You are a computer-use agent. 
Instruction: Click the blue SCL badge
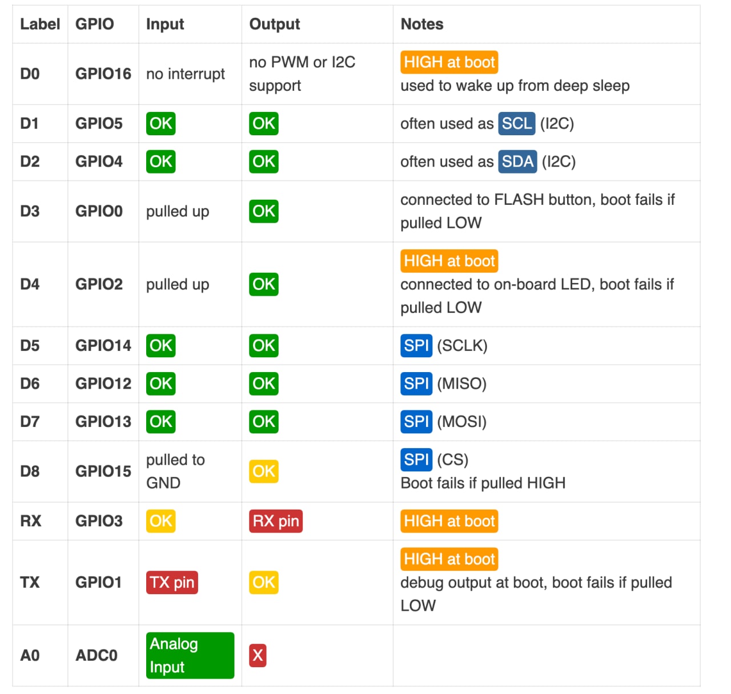tap(517, 123)
